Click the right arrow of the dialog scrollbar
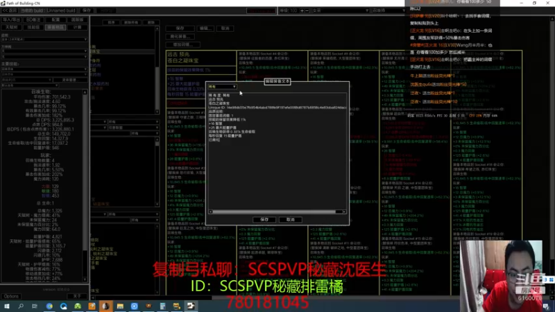 (344, 212)
